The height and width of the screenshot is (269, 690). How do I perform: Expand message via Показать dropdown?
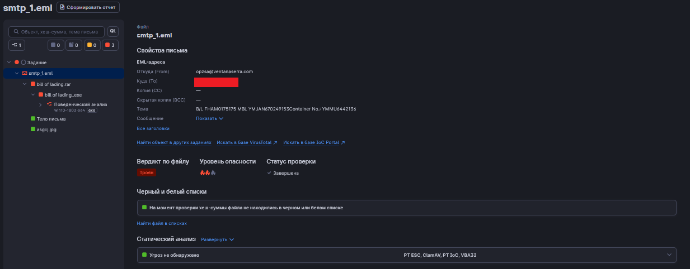[x=209, y=118]
